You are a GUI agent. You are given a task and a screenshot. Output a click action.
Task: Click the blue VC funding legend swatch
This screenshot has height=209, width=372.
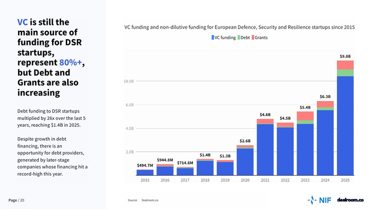point(213,38)
